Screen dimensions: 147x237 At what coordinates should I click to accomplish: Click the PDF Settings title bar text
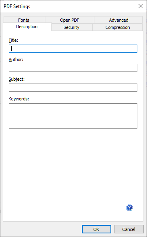(17, 6)
